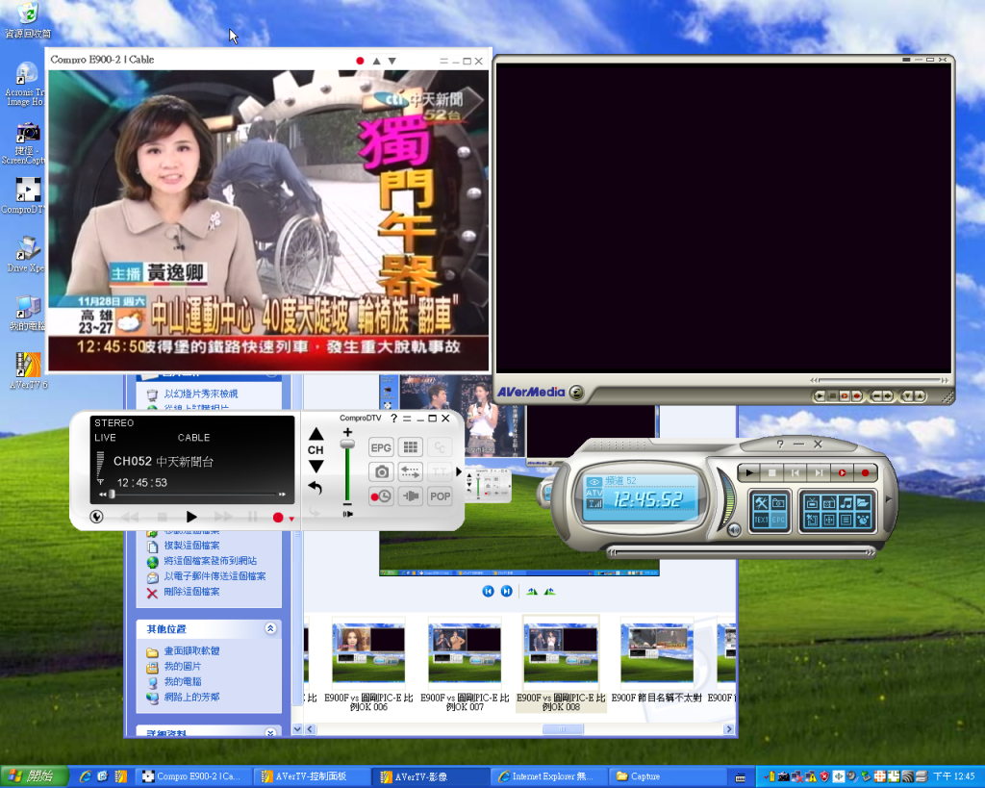Open 我的圖片 link under 其他位置
The height and width of the screenshot is (788, 985).
[183, 666]
